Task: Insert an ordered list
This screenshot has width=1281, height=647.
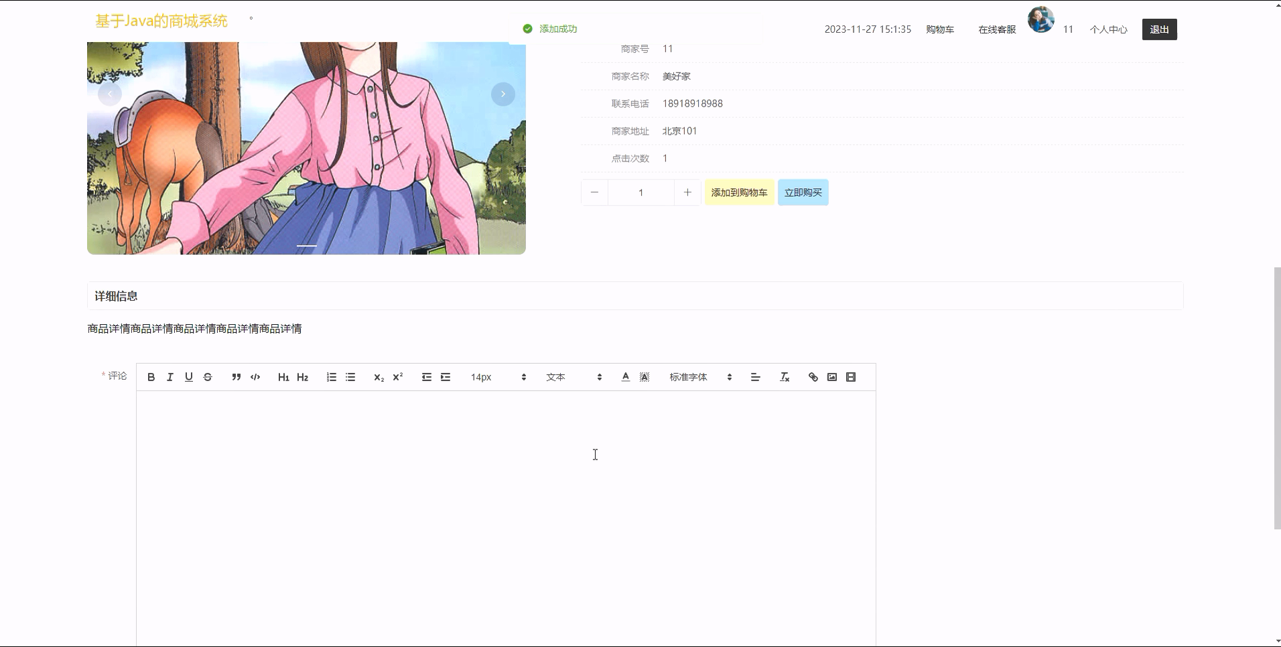Action: [x=332, y=376]
